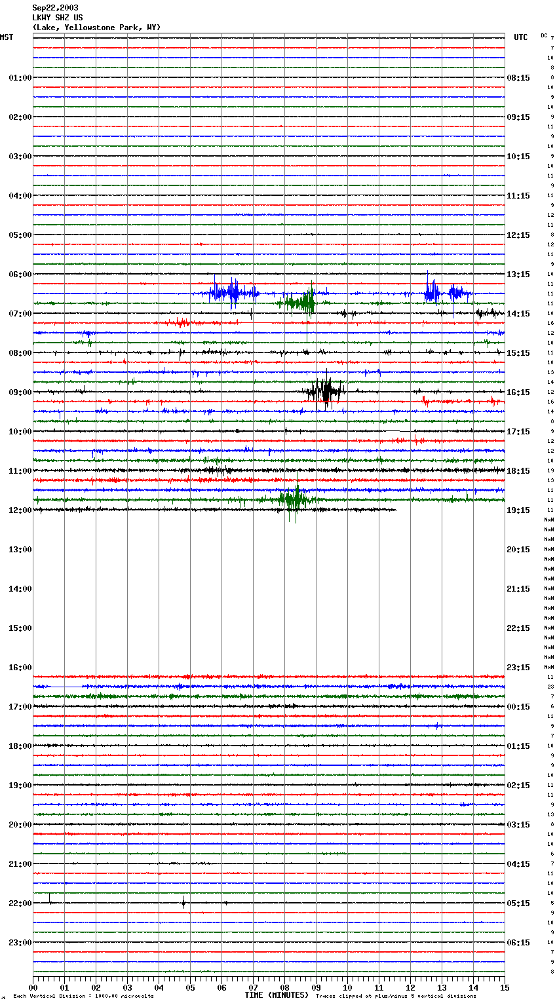This screenshot has height=1005, width=557.
Task: Select the 10:00 MST time label
Action: click(20, 432)
